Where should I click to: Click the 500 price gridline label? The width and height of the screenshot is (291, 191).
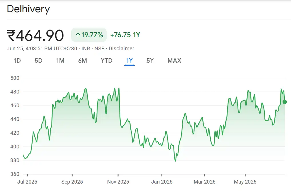click(15, 78)
